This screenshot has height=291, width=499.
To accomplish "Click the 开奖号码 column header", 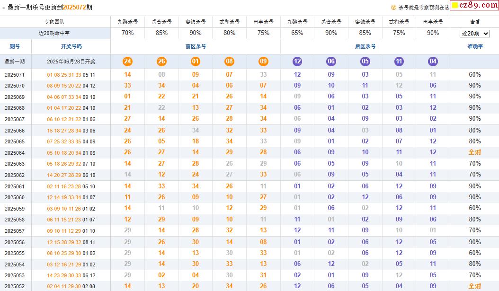I will pos(71,46).
